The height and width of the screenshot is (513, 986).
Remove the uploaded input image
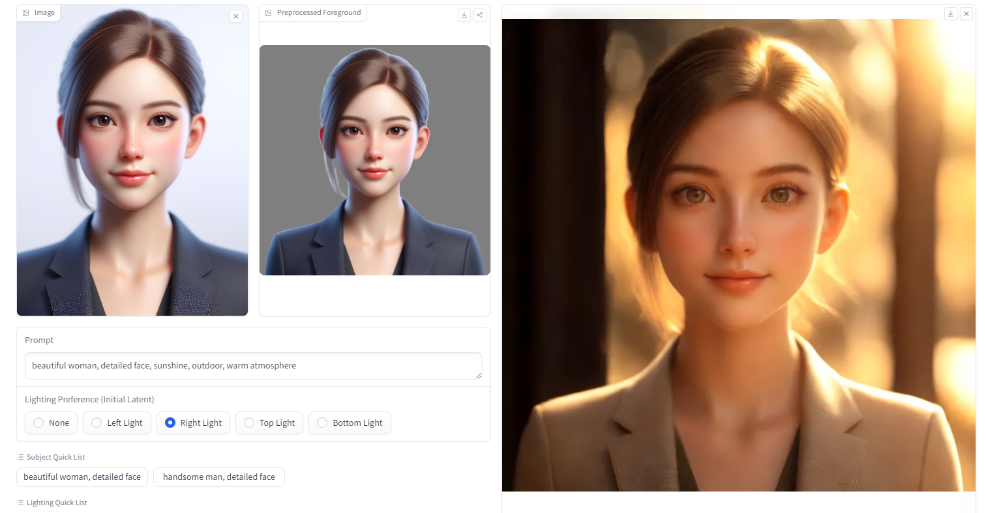click(236, 16)
